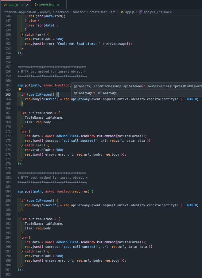Screen dimensions: 202x278
Task: Click the JS icon in the breadcrumb path
Action: pyautogui.click(x=122, y=12)
